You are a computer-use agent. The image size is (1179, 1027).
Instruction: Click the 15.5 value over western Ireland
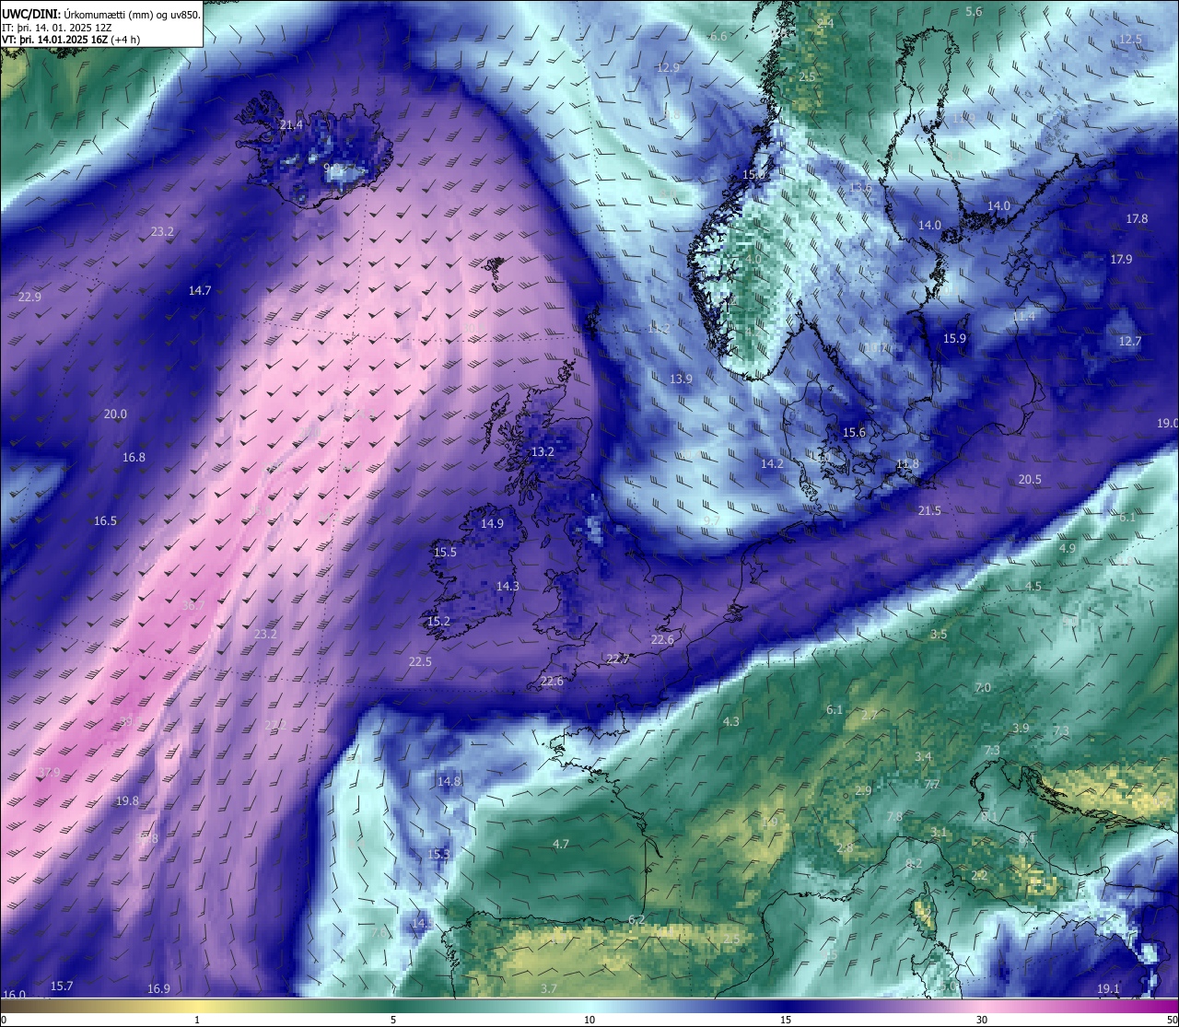coord(445,553)
